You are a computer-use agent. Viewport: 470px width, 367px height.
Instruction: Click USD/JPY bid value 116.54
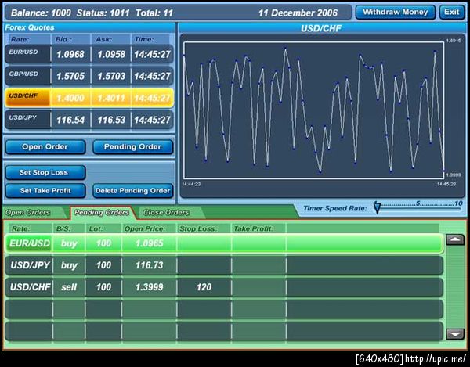click(x=70, y=120)
